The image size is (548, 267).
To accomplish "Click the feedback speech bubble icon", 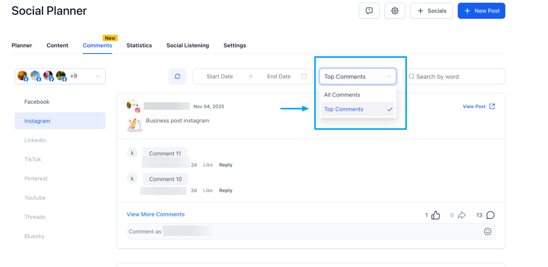I will point(369,11).
